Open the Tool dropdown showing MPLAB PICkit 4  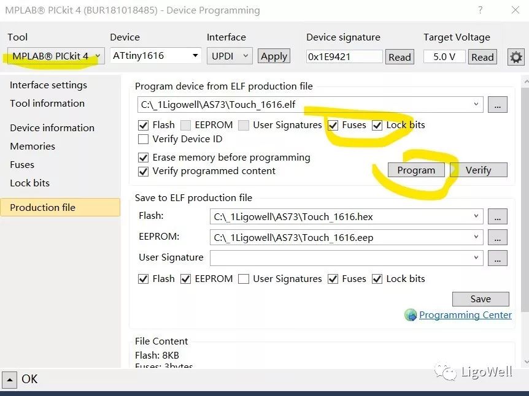tap(56, 56)
